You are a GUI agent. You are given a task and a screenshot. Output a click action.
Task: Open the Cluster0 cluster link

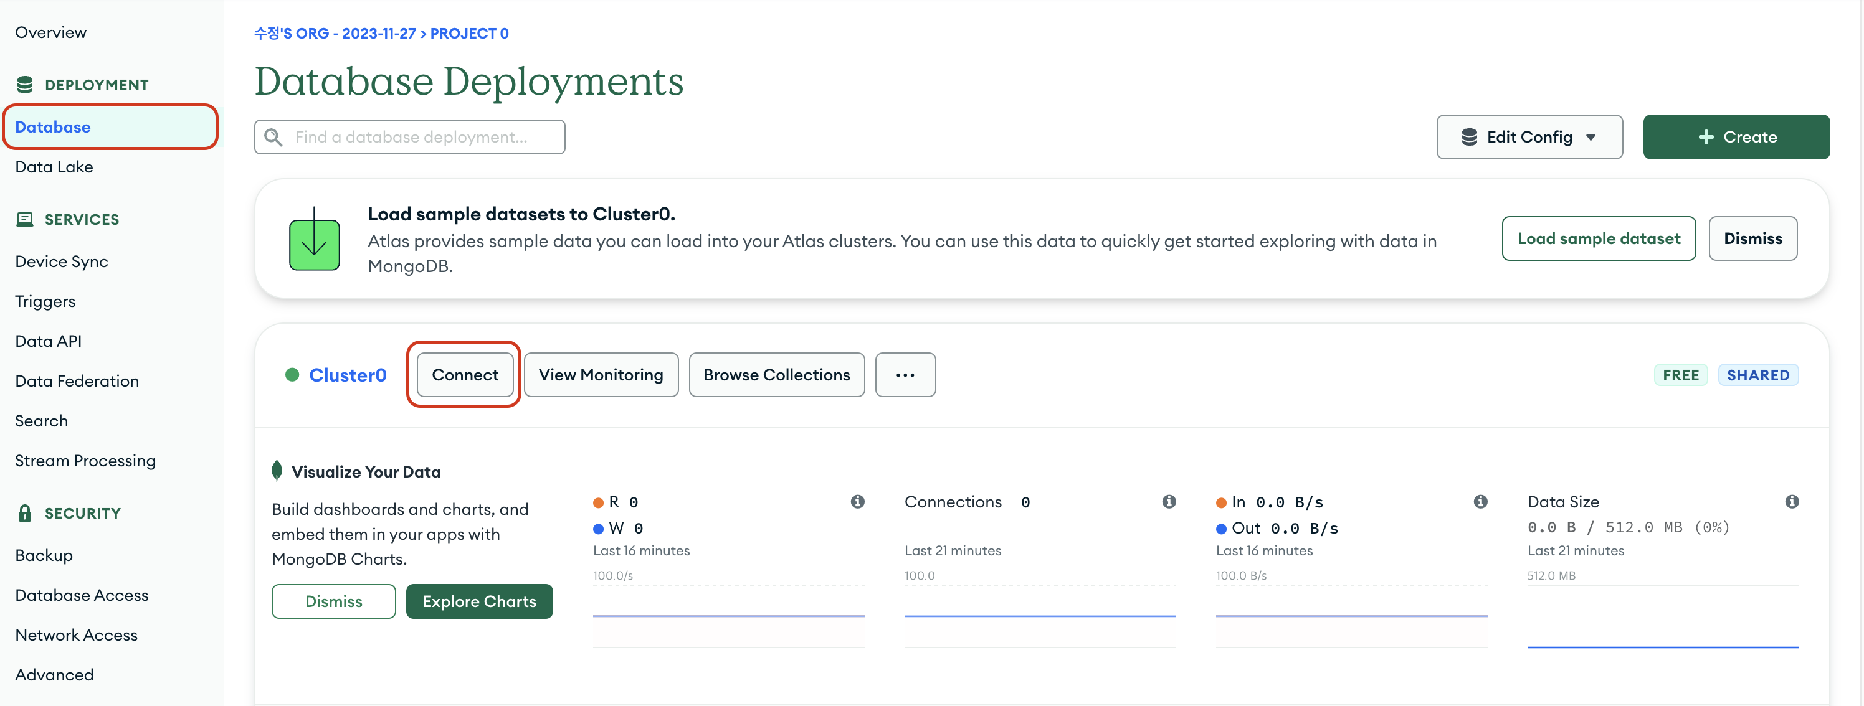point(348,375)
